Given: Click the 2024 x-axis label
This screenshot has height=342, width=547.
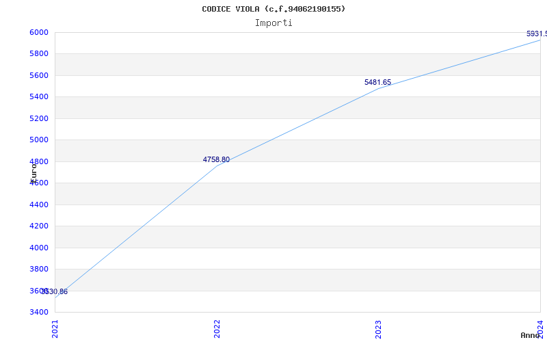Looking at the screenshot, I should pos(540,329).
